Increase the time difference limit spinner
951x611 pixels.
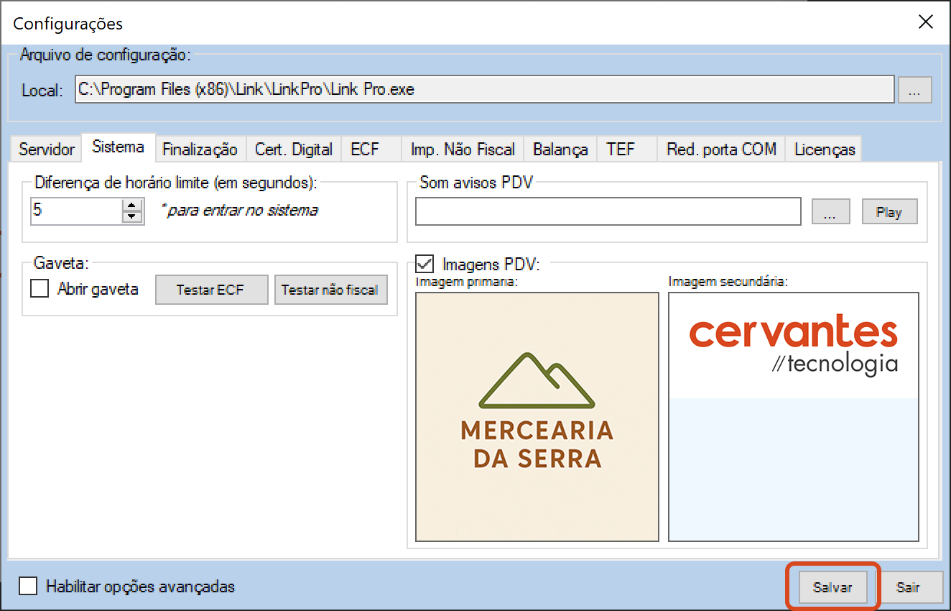tap(132, 206)
